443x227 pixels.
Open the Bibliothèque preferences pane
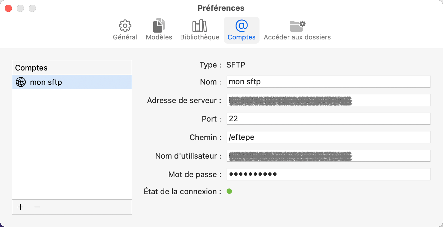(199, 30)
